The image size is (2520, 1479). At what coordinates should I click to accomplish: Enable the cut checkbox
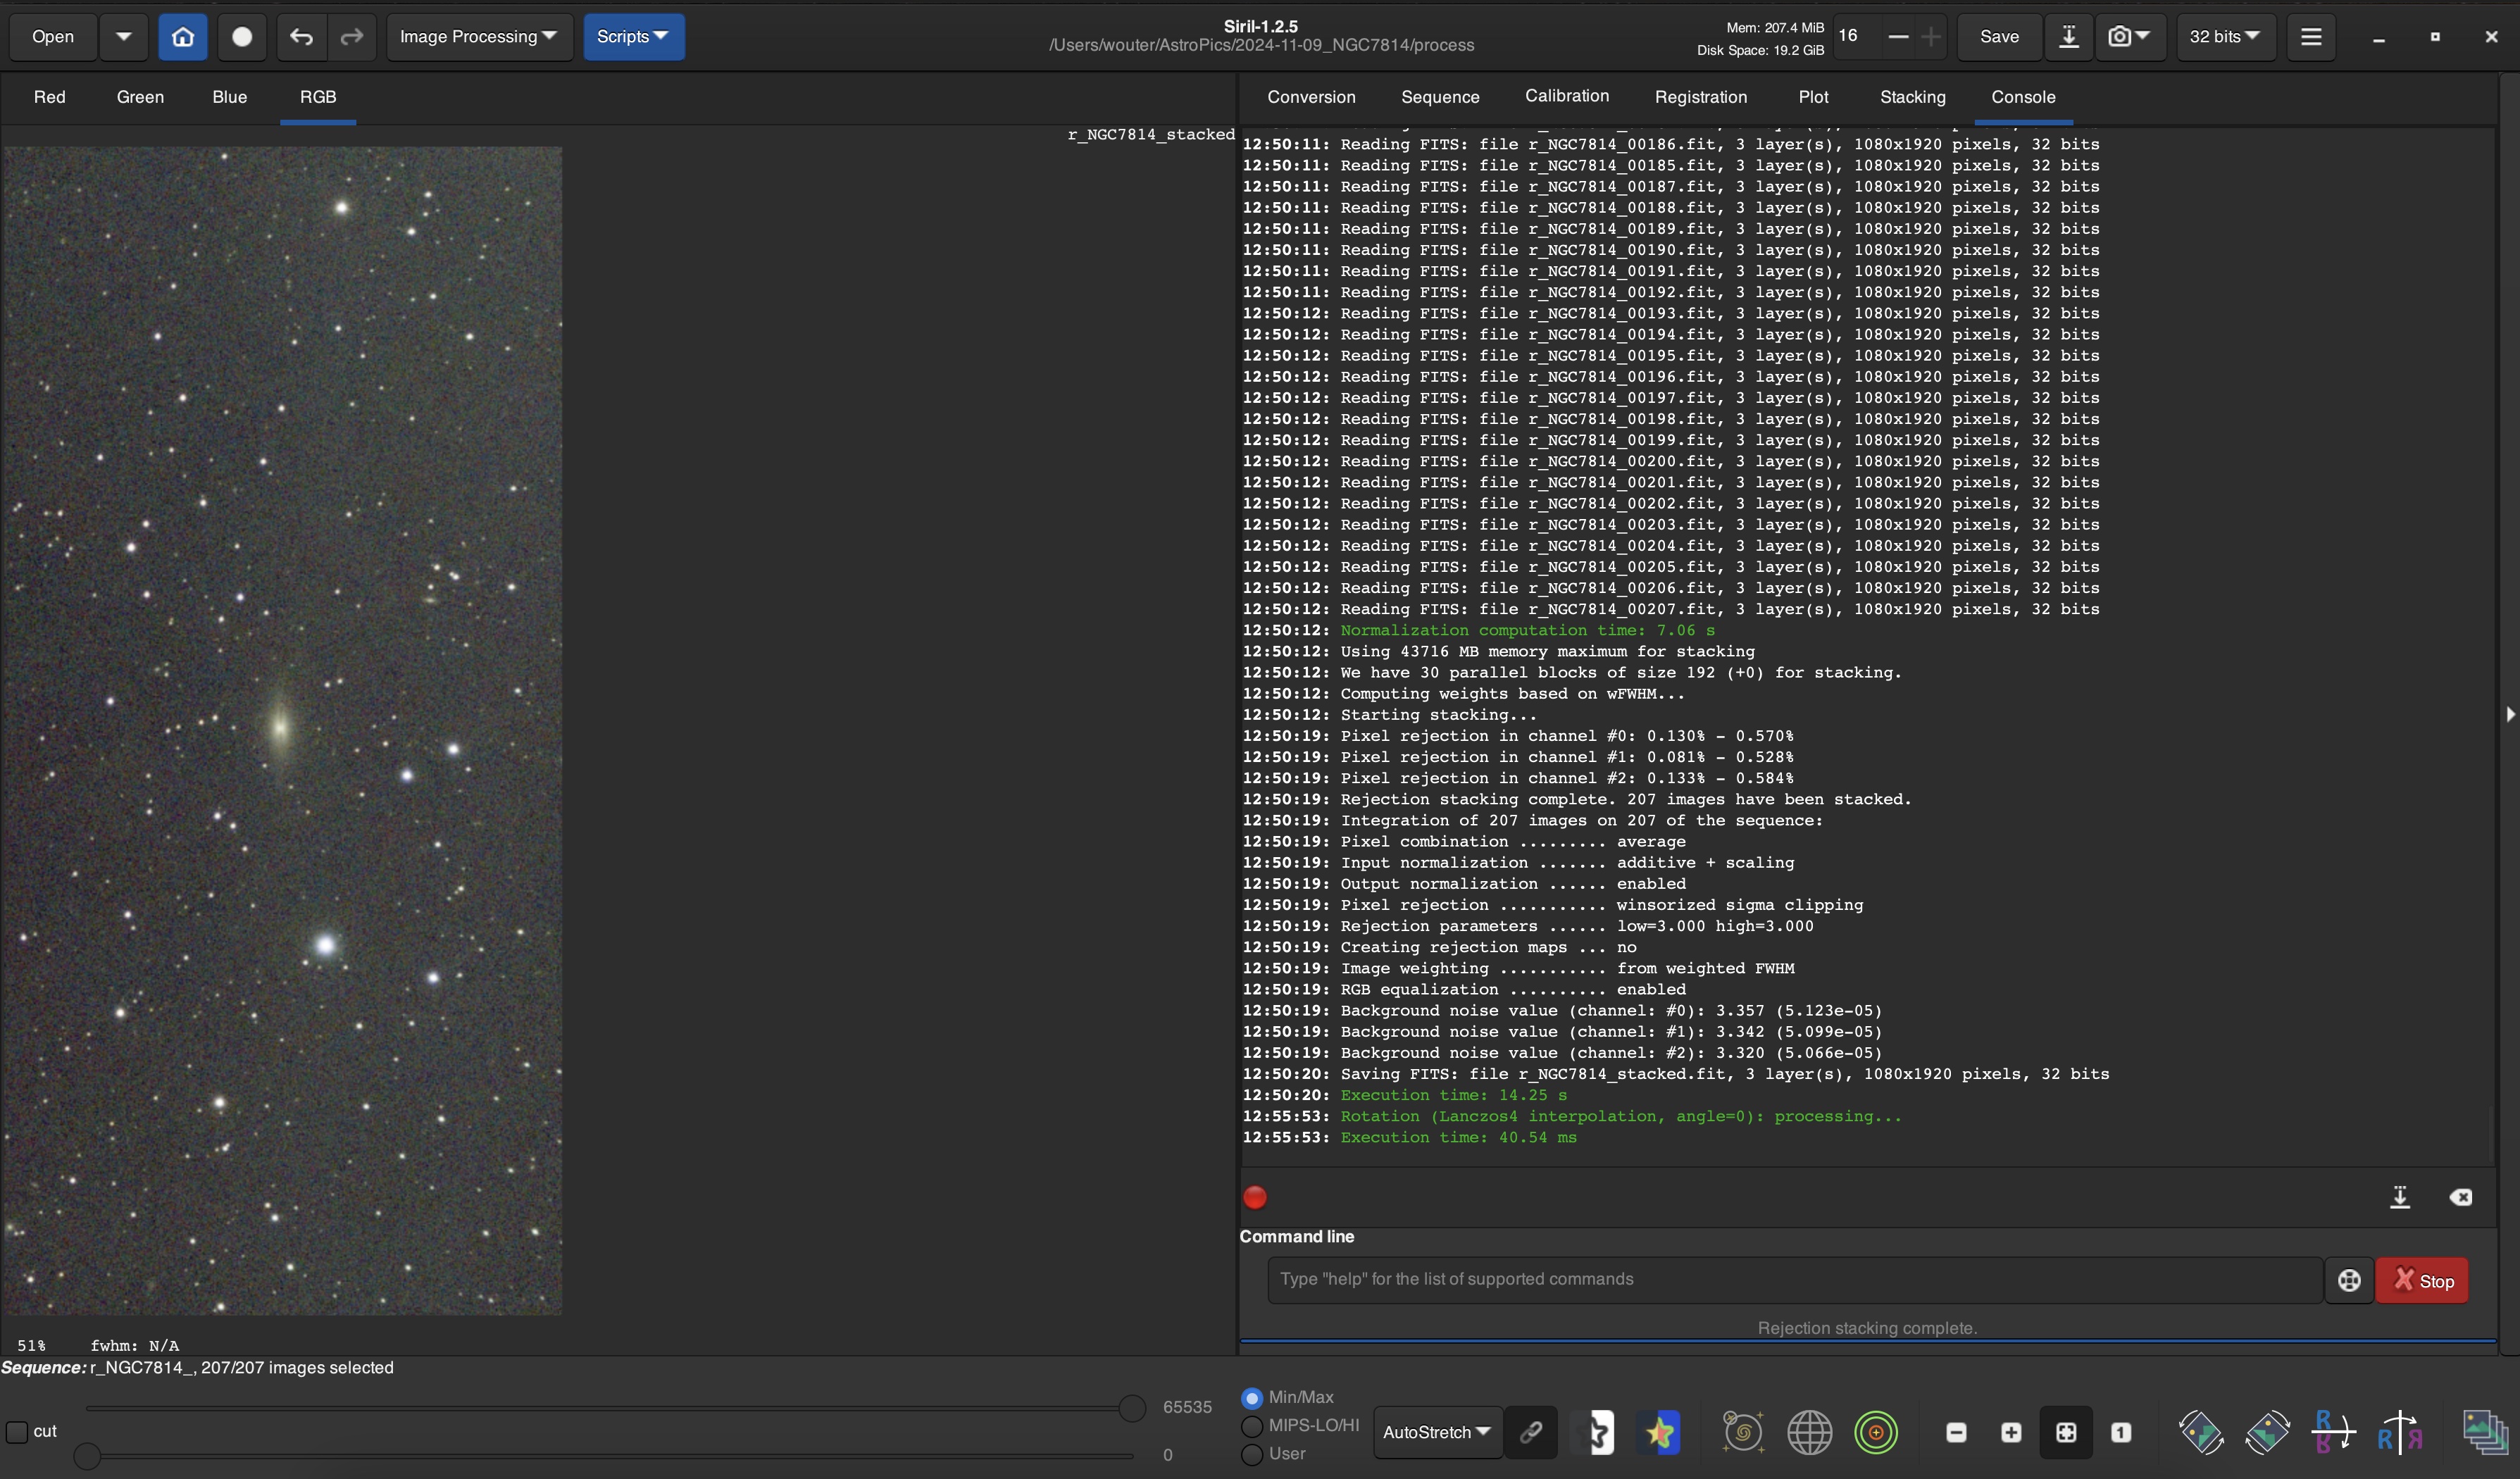click(x=18, y=1431)
